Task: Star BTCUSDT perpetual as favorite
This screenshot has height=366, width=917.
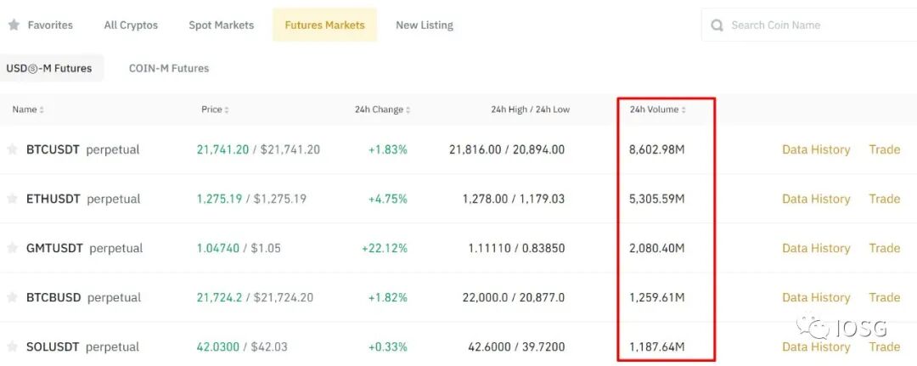Action: (12, 149)
